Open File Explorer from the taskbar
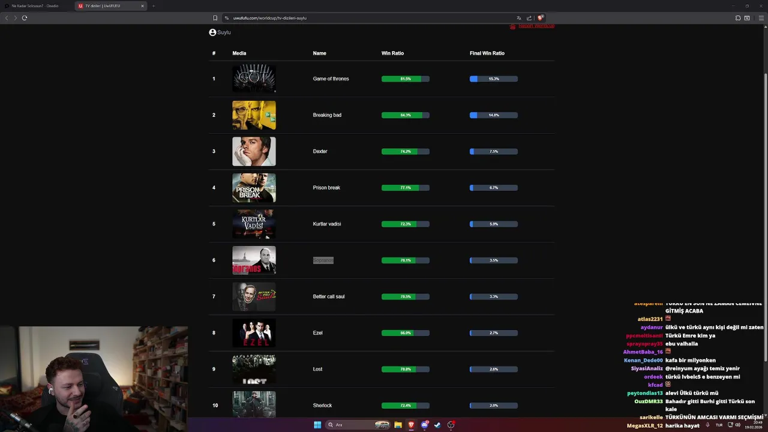This screenshot has width=768, height=432. point(398,425)
